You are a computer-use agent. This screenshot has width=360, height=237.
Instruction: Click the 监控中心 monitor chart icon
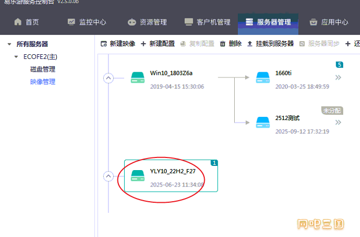point(72,22)
